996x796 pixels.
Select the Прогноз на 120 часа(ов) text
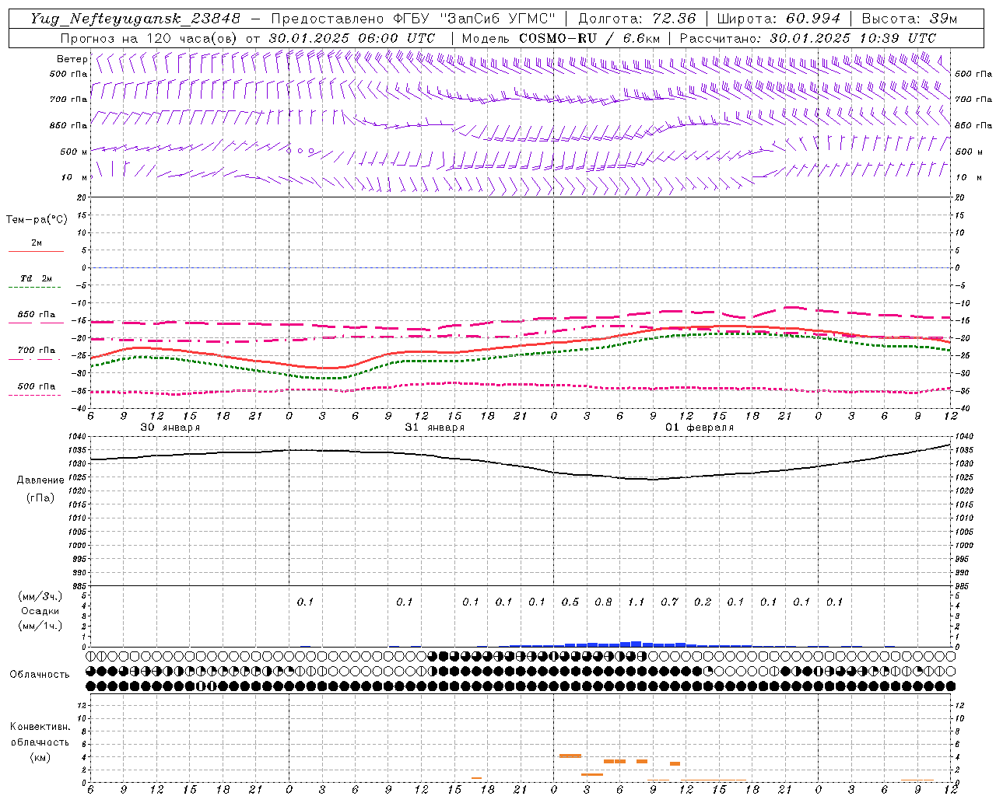(149, 38)
